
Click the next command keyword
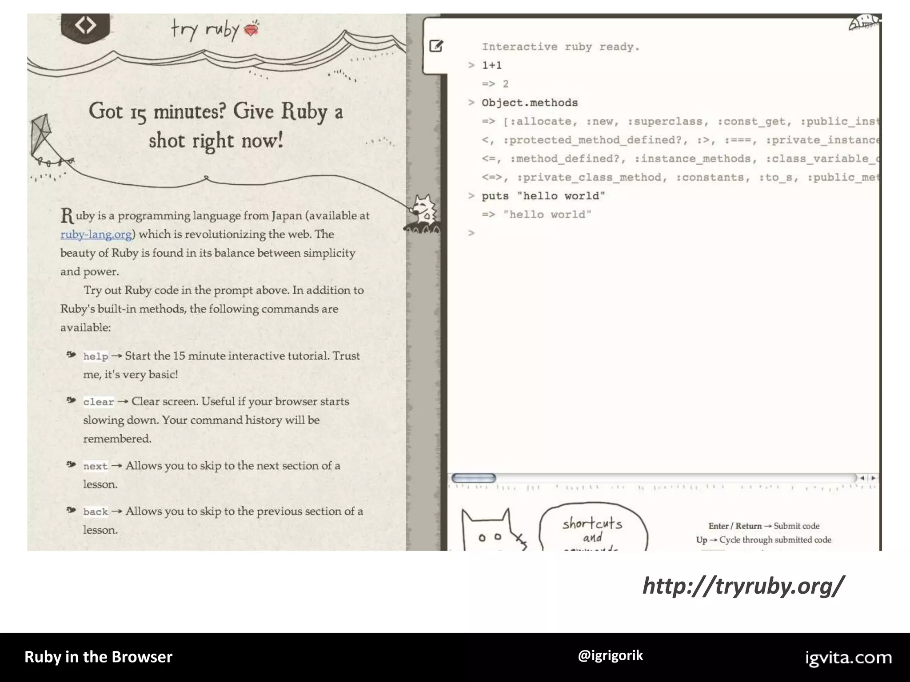(x=96, y=466)
